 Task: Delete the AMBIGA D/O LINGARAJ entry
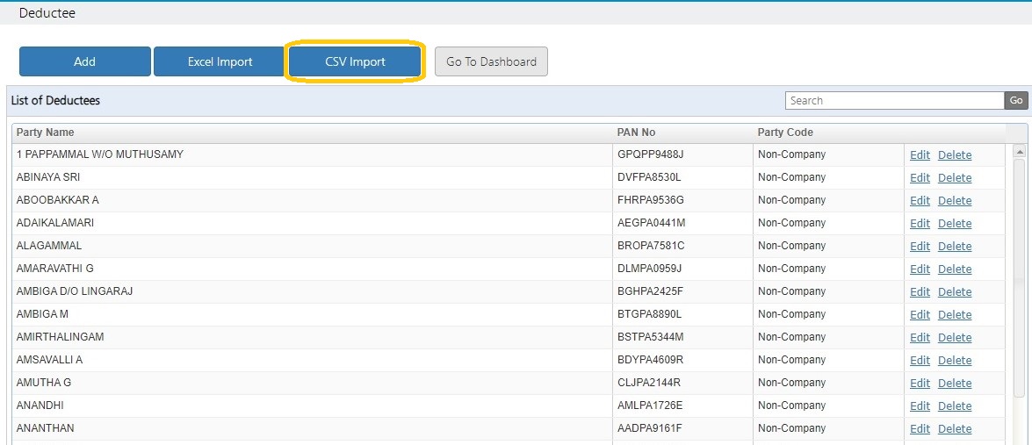[x=955, y=292]
